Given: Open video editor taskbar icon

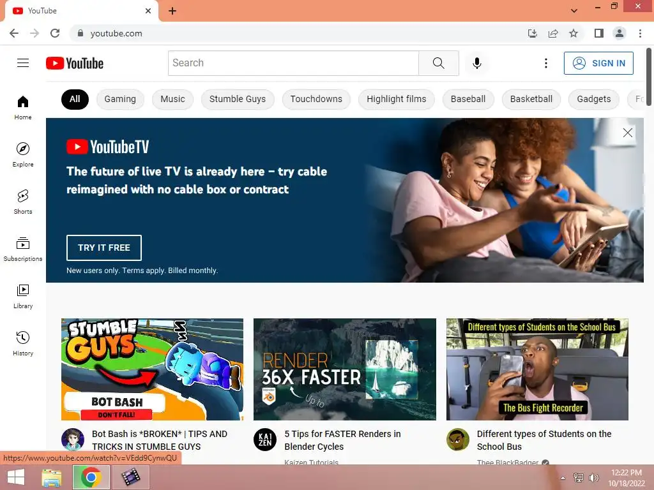Looking at the screenshot, I should (x=130, y=477).
